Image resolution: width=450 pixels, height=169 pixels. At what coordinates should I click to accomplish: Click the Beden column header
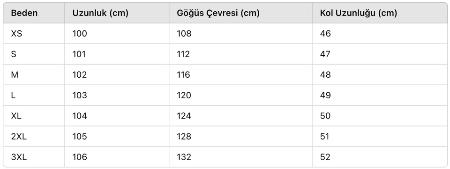24,13
